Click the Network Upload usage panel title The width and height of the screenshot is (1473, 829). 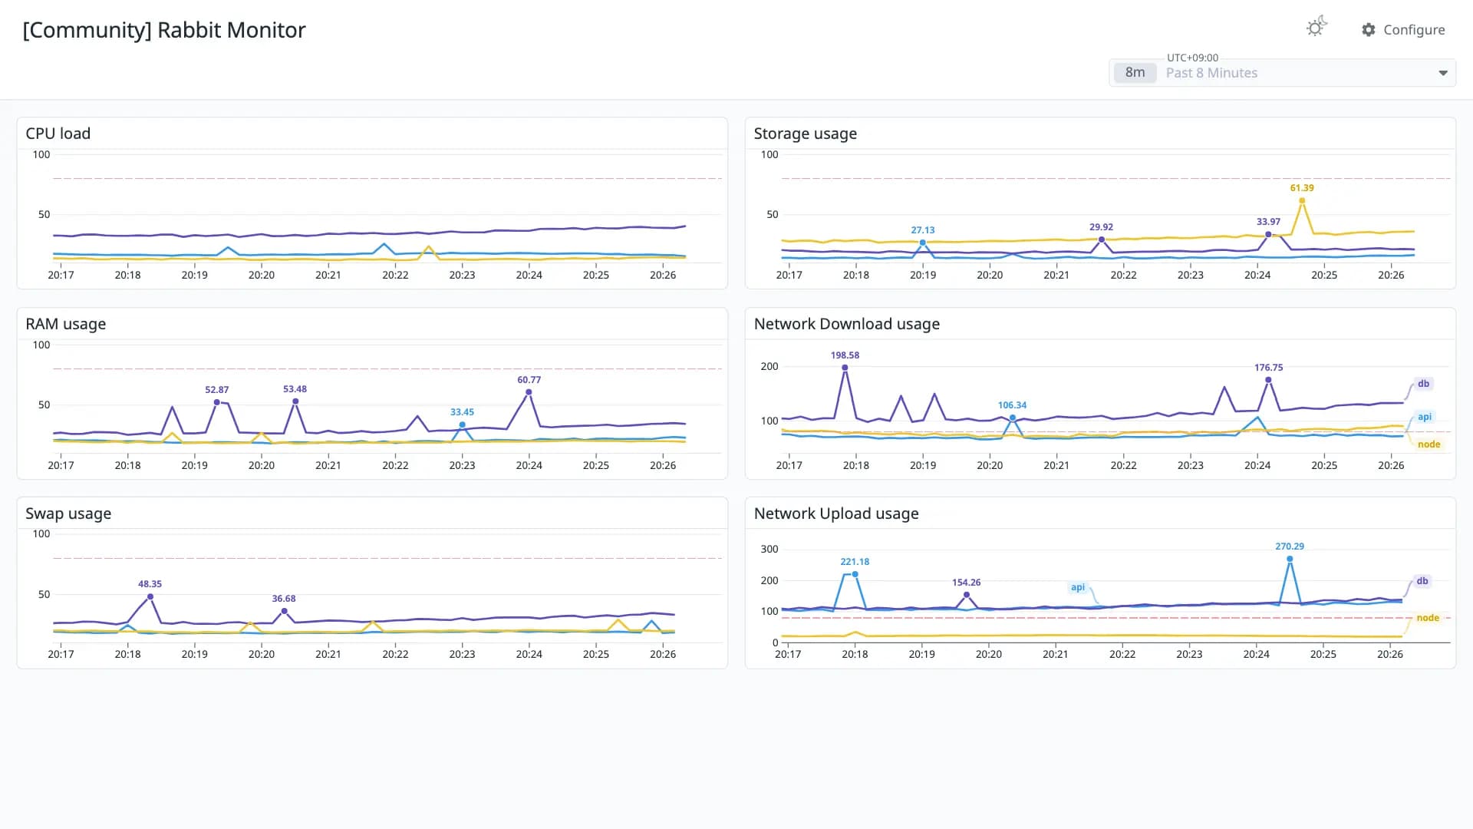[x=836, y=514]
